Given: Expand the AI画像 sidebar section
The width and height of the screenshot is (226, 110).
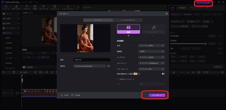Looking at the screenshot, I should [x=11, y=23].
